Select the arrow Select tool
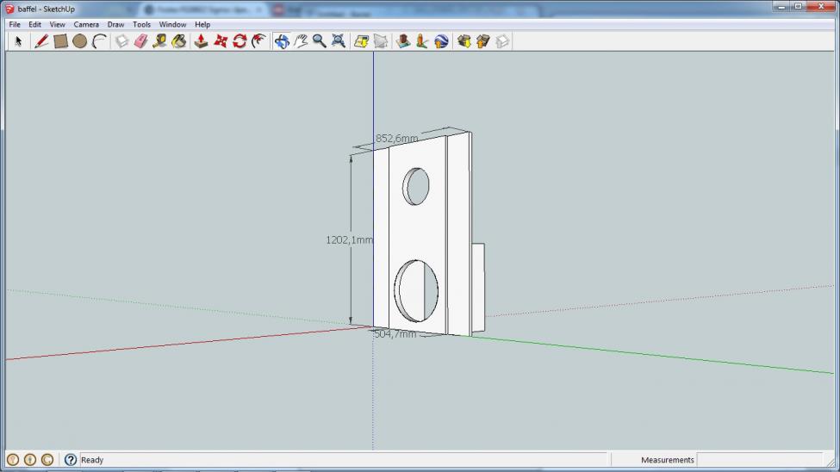Viewport: 840px width, 472px height. (18, 41)
